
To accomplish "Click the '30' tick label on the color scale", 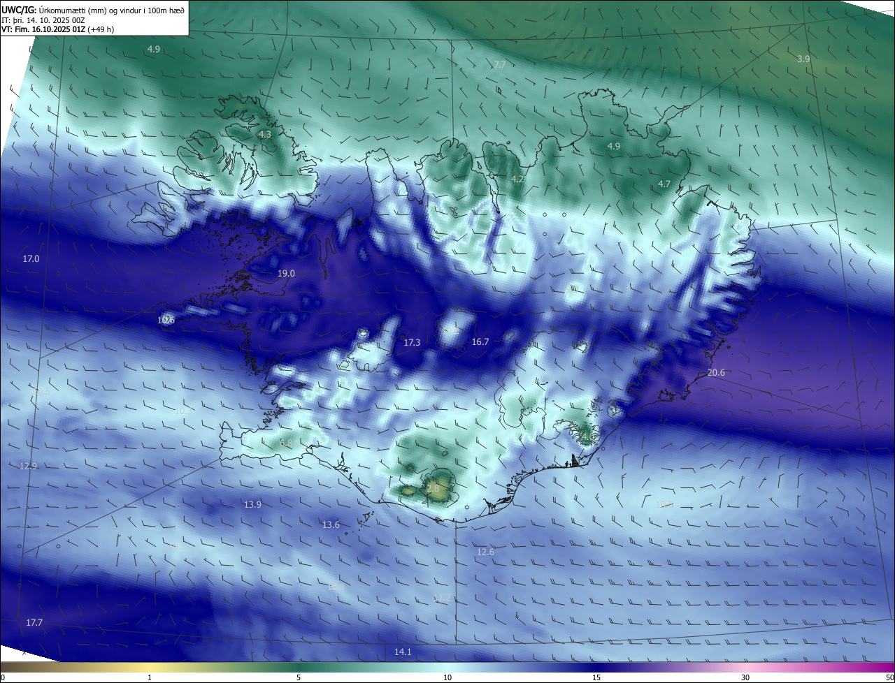I will point(745,677).
